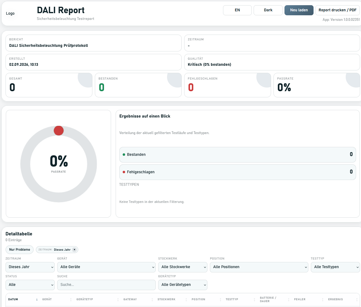The height and width of the screenshot is (307, 361).
Task: Enable the 'Nur Probleme' filter chip
Action: point(20,249)
